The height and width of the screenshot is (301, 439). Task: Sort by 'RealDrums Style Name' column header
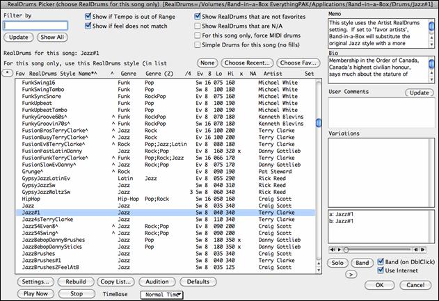pos(63,74)
